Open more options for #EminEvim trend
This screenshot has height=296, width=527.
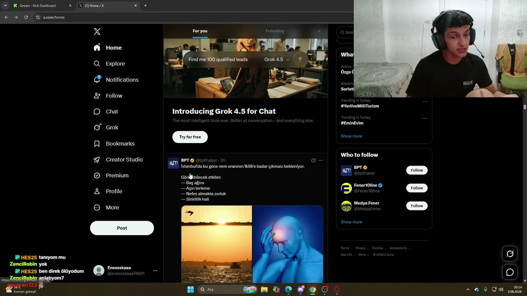coord(425,118)
